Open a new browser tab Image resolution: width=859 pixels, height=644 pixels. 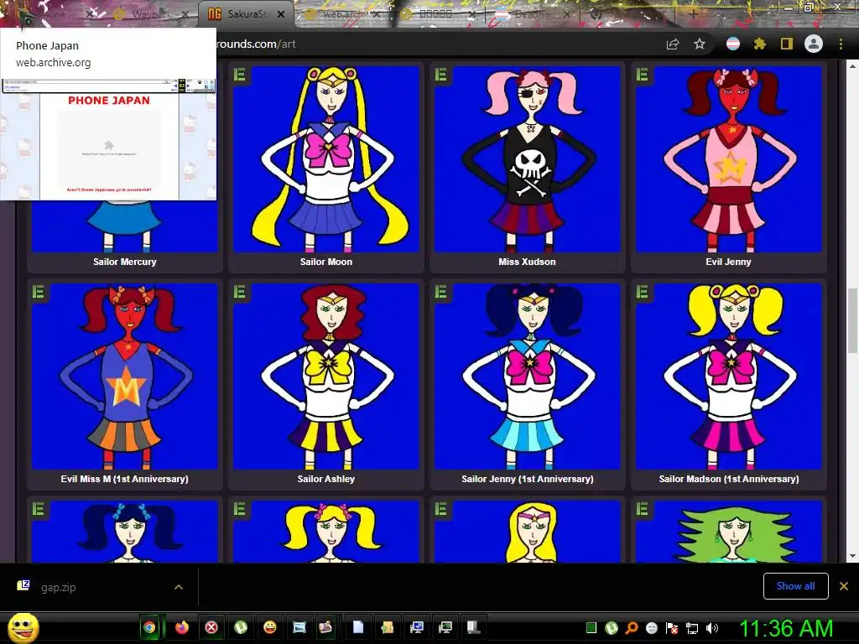pos(693,14)
